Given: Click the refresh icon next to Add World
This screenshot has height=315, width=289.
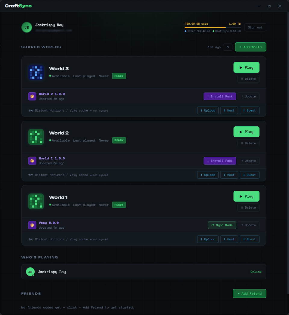Looking at the screenshot, I should coord(228,47).
